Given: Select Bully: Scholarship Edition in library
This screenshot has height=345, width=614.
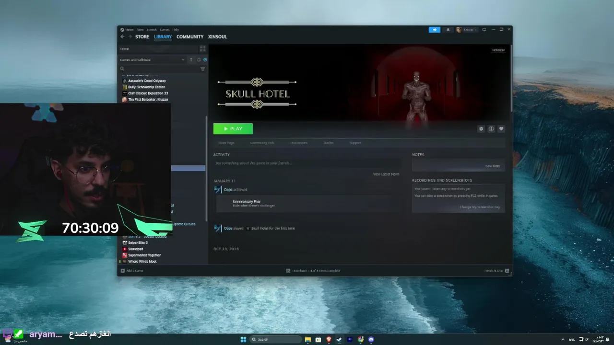Looking at the screenshot, I should click(x=146, y=87).
